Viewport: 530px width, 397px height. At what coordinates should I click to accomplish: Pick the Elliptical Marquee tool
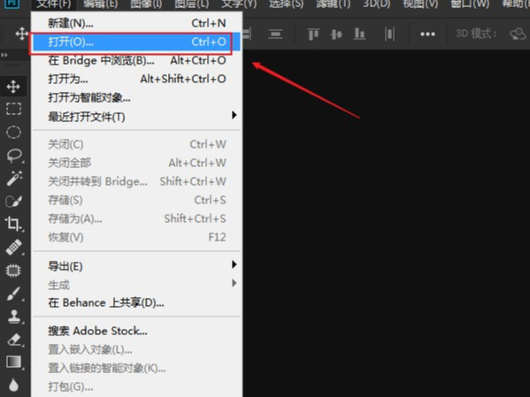13,132
